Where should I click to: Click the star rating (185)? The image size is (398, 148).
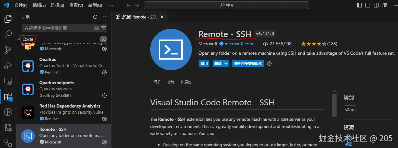coord(319,44)
